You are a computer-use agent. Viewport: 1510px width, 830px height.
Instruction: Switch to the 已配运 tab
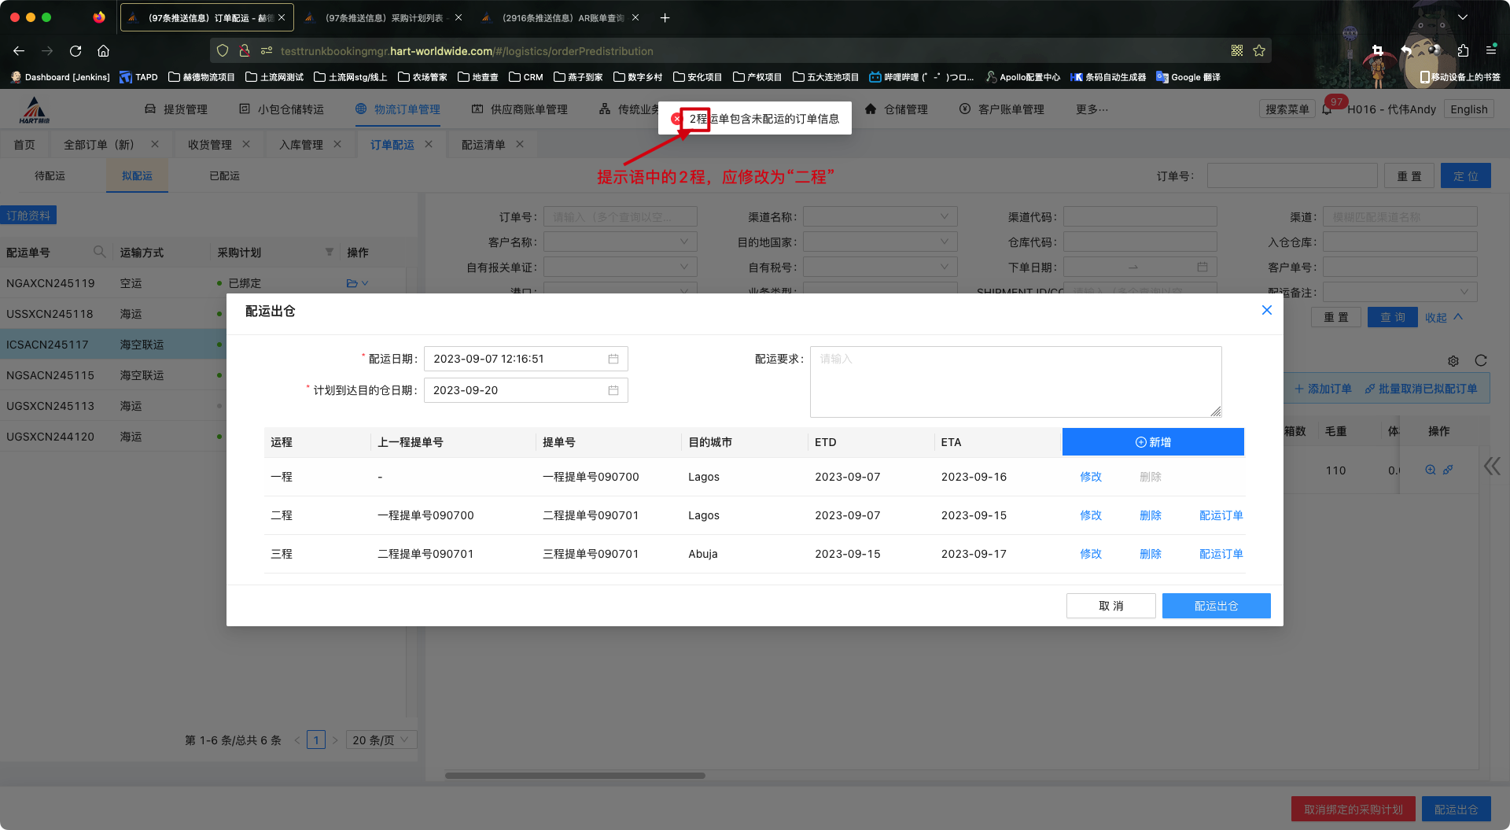pyautogui.click(x=224, y=176)
